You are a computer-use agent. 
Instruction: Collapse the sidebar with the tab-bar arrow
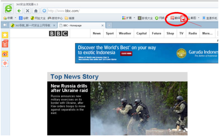pos(5,25)
